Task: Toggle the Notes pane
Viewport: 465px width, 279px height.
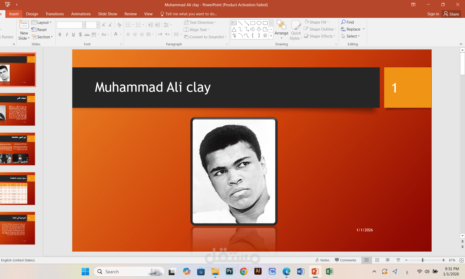Action: 323,260
